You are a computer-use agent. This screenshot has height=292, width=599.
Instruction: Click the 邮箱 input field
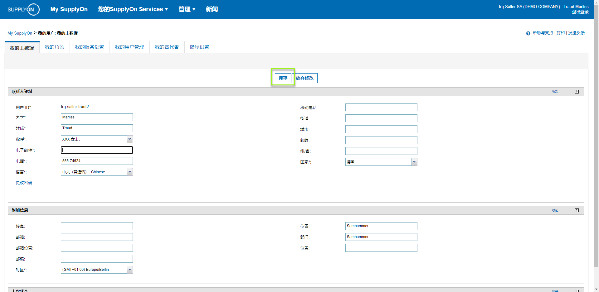tap(97, 237)
